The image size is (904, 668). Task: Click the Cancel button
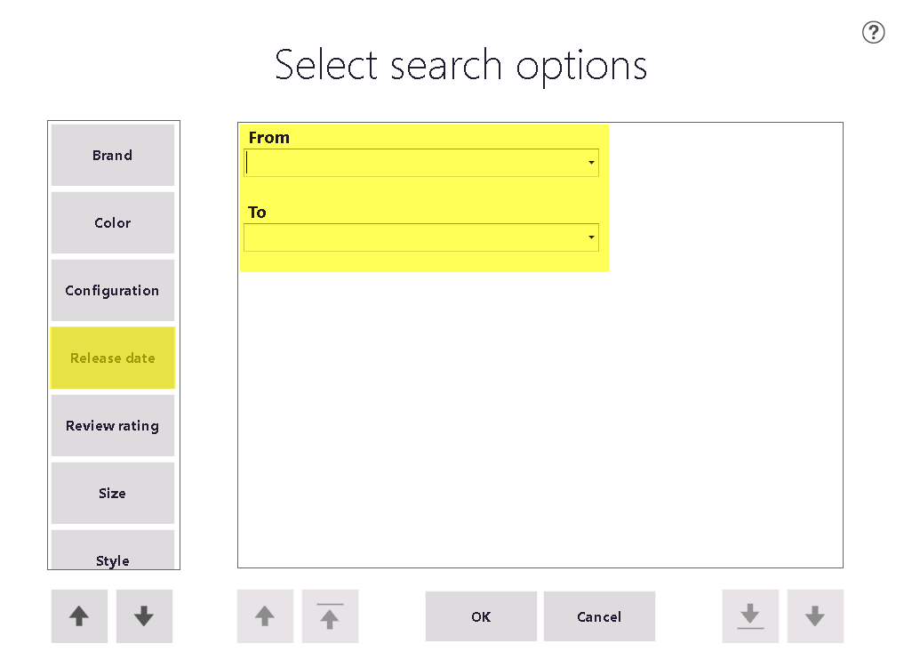(599, 616)
